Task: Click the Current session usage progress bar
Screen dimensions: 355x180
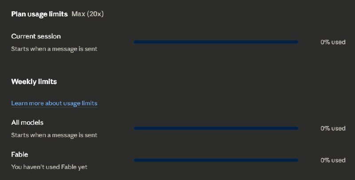Action: [x=216, y=42]
